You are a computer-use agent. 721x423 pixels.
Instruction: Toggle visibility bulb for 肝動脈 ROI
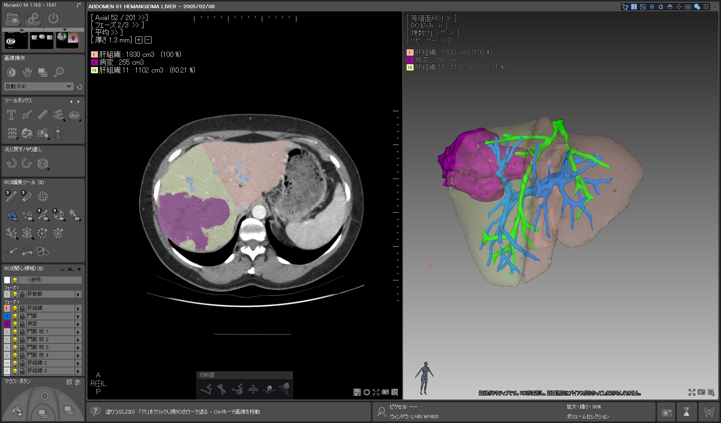(x=15, y=294)
